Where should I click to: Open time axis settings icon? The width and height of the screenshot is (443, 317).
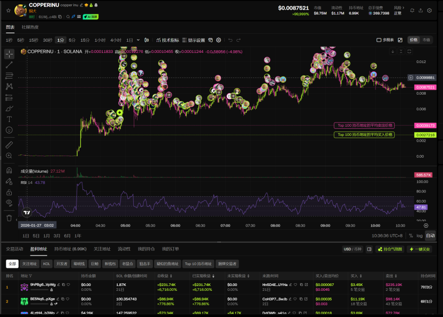point(426,226)
